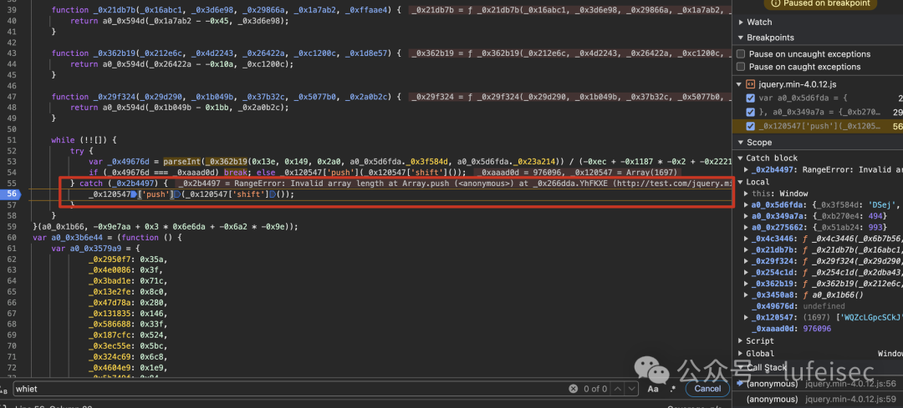Collapse jquery.min-4.0.12.js breakpoint group
903x408 pixels.
pos(741,84)
